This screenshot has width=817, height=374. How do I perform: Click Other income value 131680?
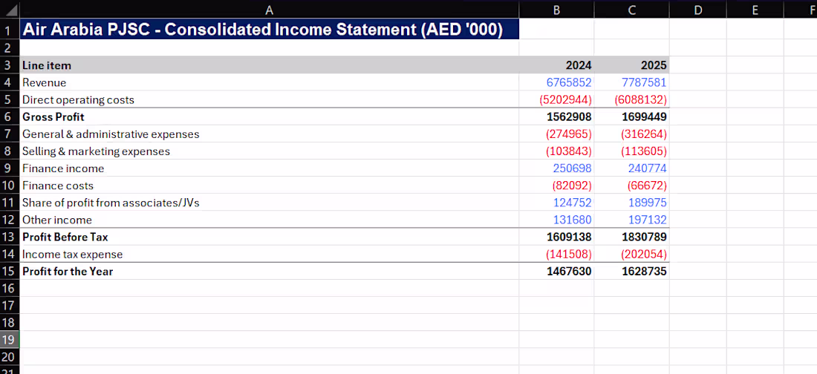tap(556, 220)
